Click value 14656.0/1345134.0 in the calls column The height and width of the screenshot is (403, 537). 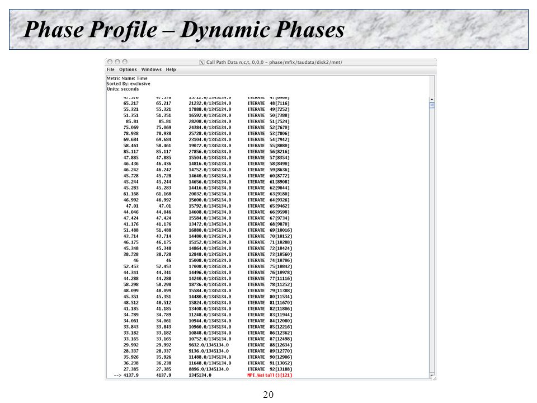click(x=210, y=182)
